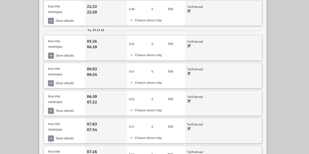Viewport: 309px width, 154px height.
Task: Click cart icon for 07:03 train
Action: (189, 129)
